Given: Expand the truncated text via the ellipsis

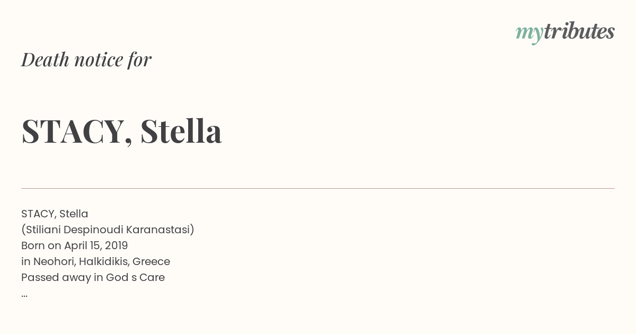Looking at the screenshot, I should (x=24, y=294).
